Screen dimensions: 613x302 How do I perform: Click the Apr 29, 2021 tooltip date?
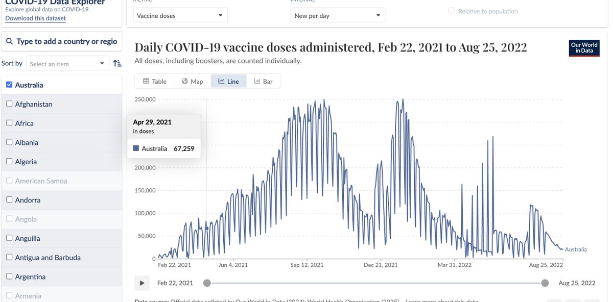click(x=152, y=122)
